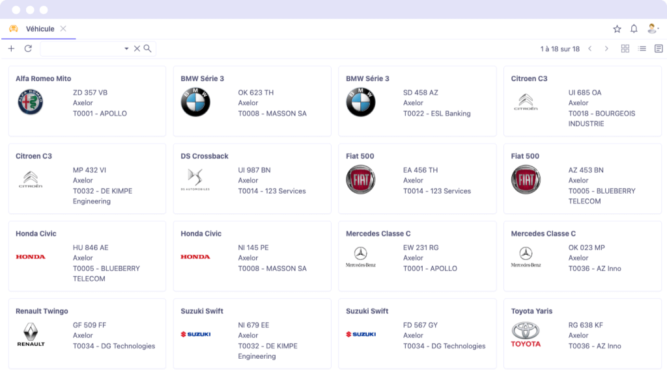Click plate number GF 509 FF
This screenshot has height=375, width=667.
(89, 326)
